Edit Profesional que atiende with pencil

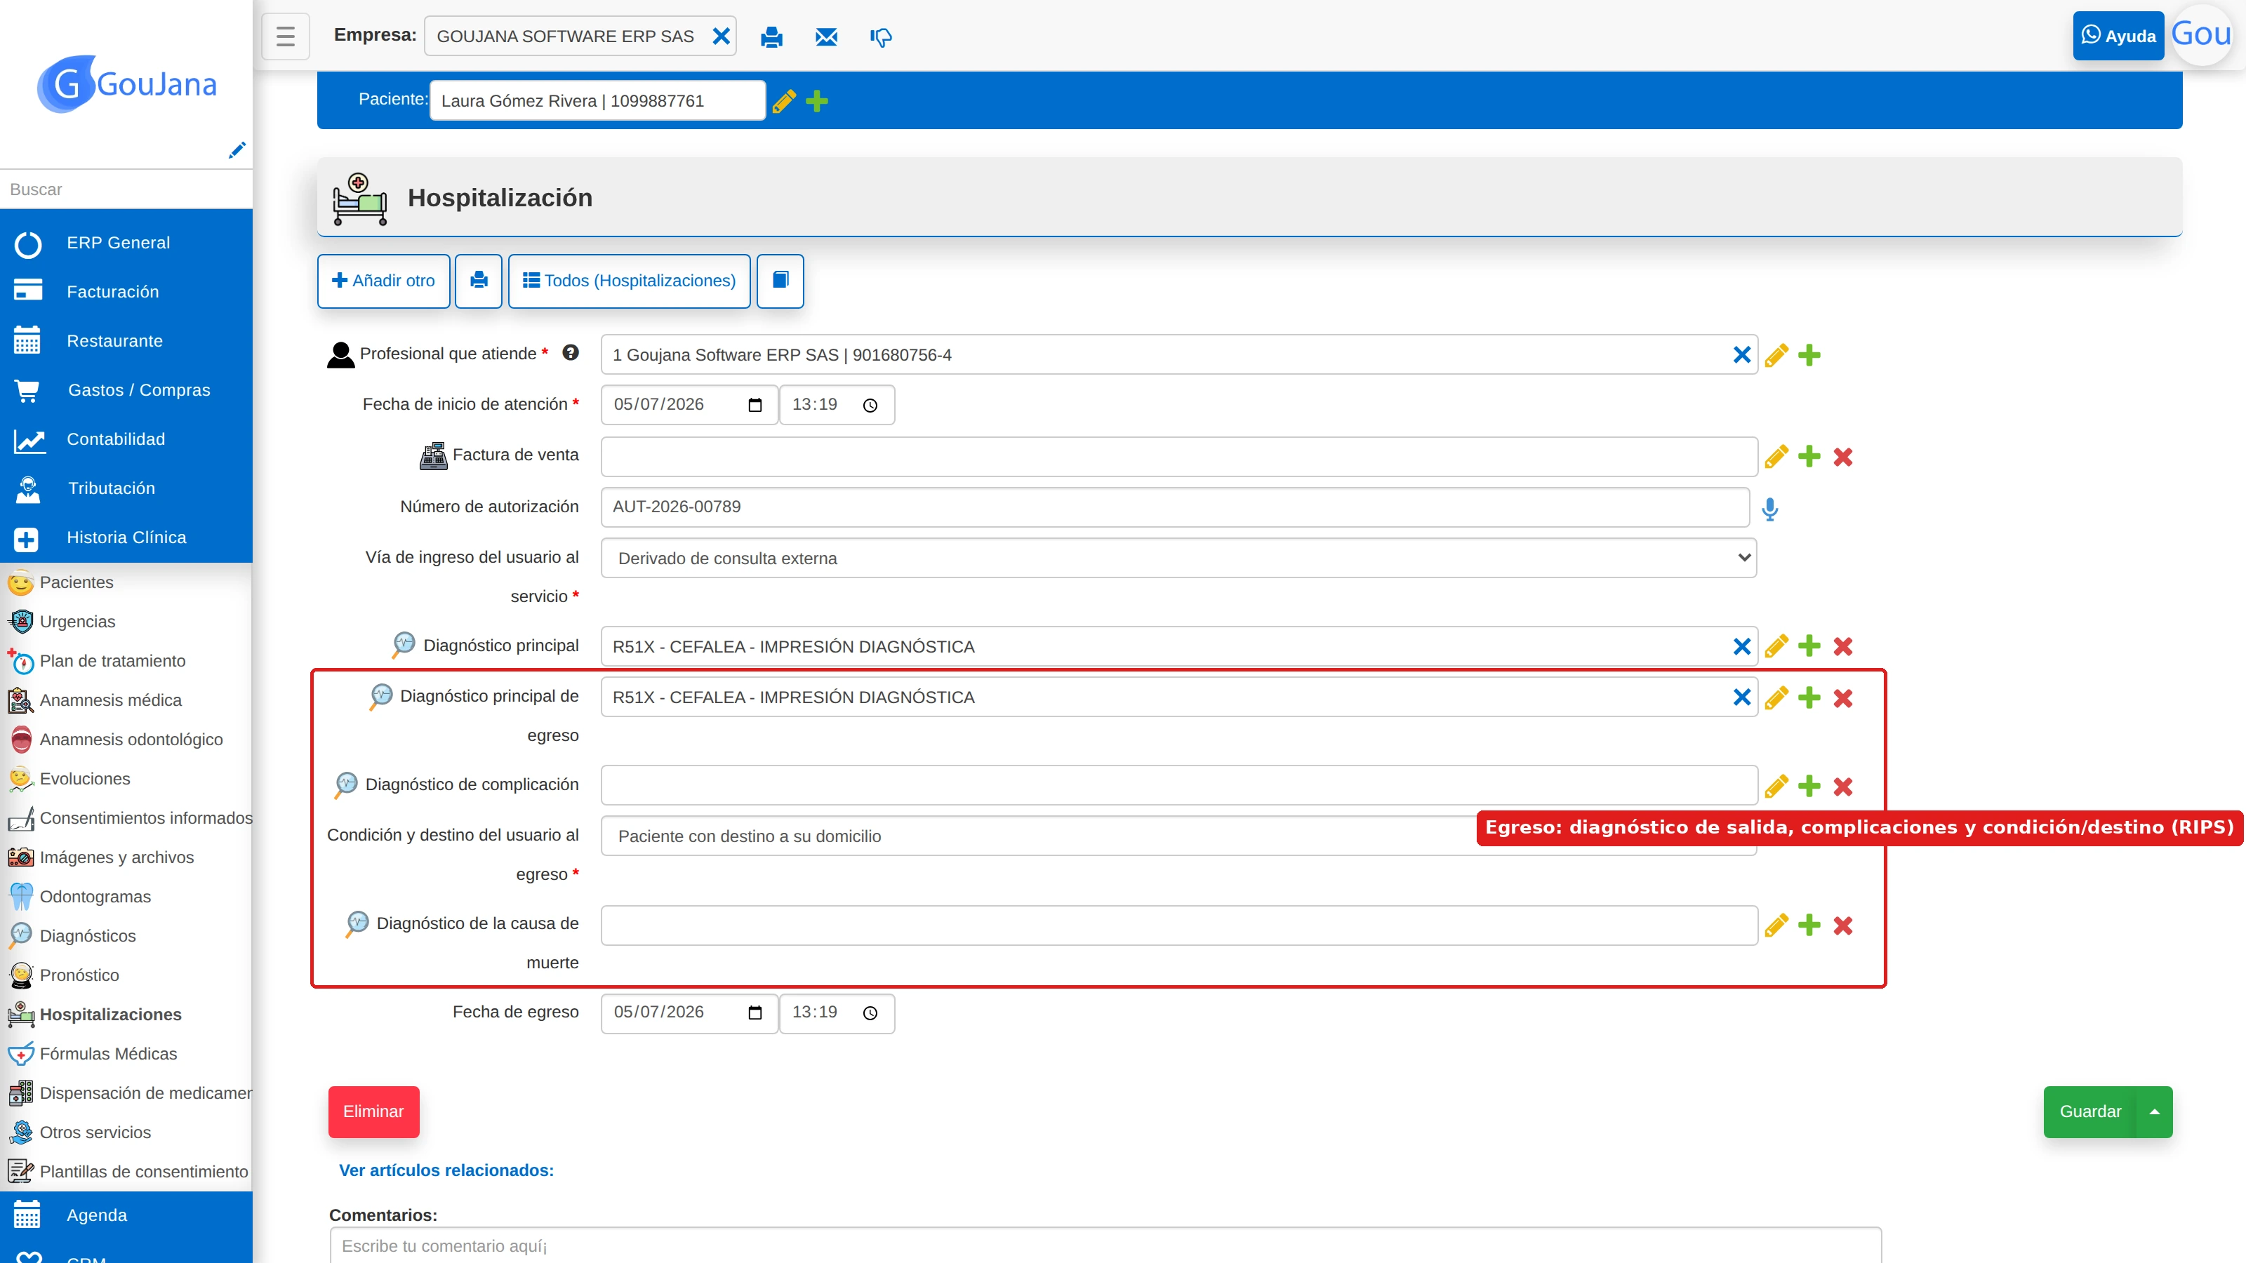[x=1776, y=356]
